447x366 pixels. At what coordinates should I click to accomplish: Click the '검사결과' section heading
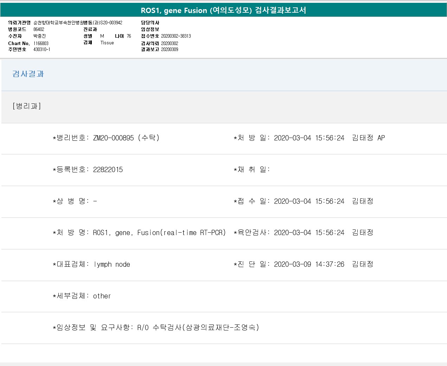pos(28,74)
